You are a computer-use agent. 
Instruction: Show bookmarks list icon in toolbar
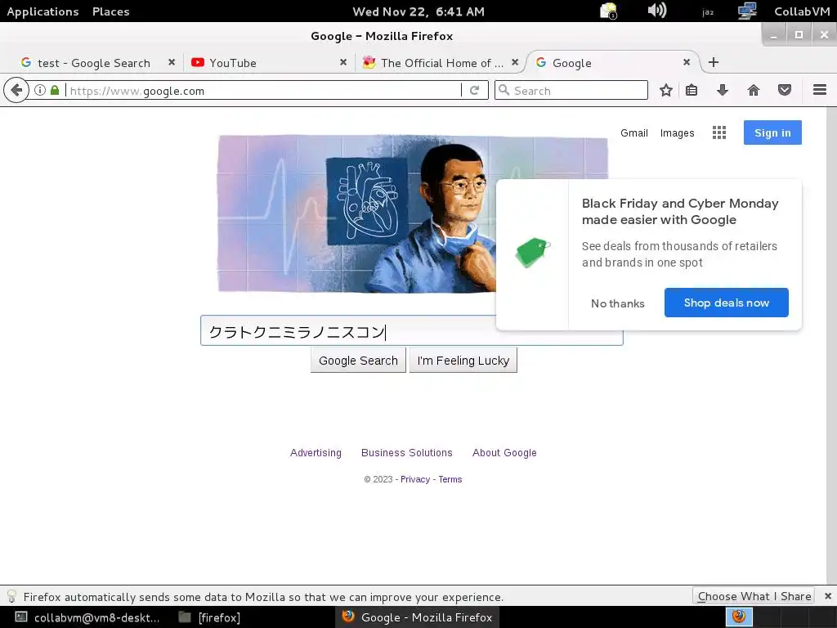(x=692, y=90)
